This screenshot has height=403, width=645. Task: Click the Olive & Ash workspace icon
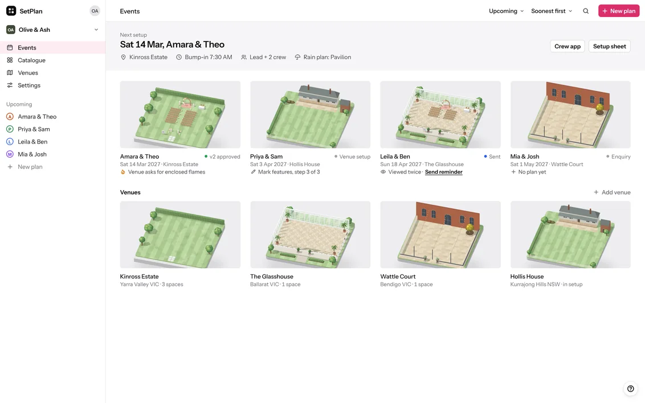tap(11, 30)
